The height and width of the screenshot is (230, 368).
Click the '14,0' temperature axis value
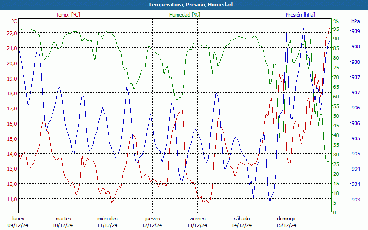point(12,154)
